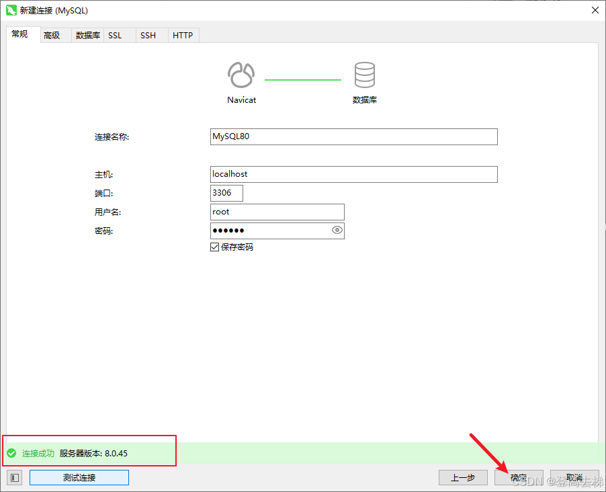This screenshot has width=606, height=492.
Task: Click the 密码 label
Action: 104,231
